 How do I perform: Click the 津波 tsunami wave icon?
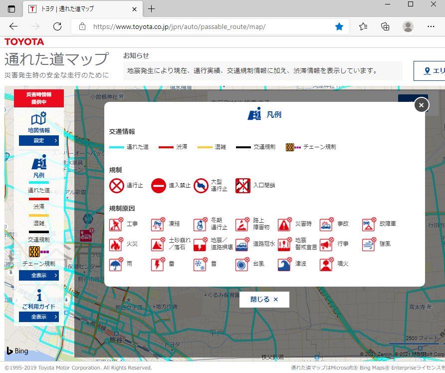coord(285,265)
